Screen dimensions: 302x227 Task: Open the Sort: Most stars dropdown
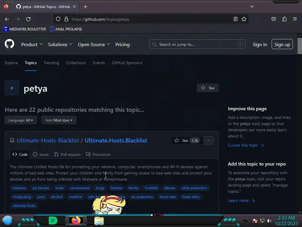pyautogui.click(x=59, y=120)
